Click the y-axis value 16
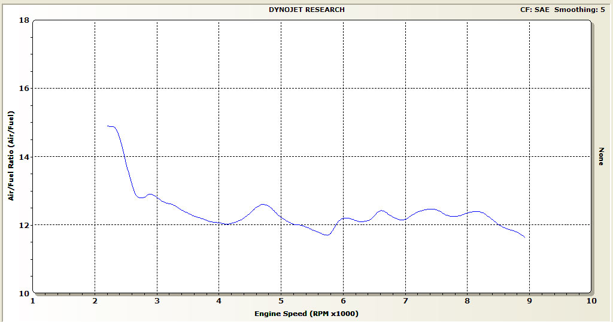This screenshot has width=613, height=322. click(x=24, y=88)
